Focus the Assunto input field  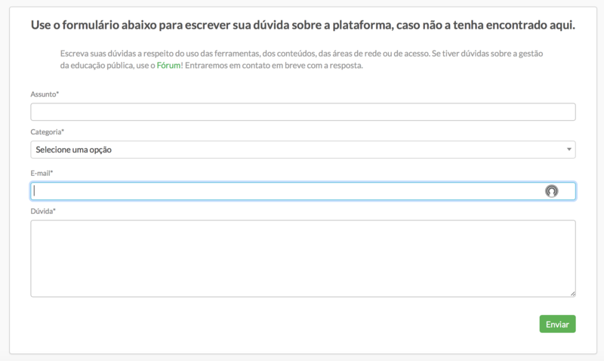click(302, 112)
